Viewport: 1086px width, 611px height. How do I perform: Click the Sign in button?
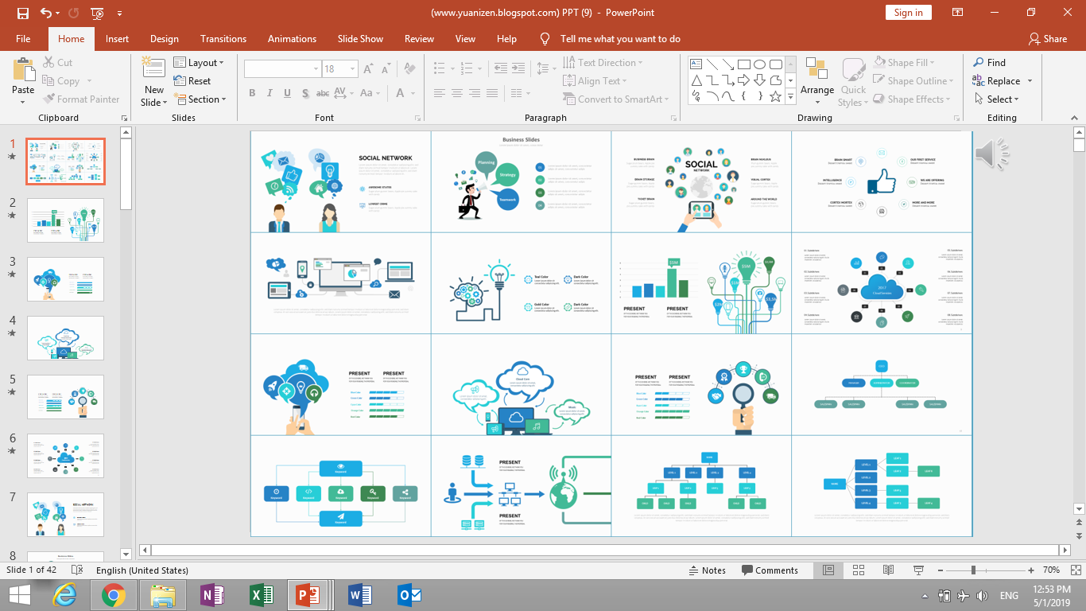coord(908,12)
